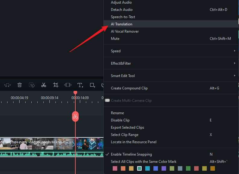
Task: Click the 00:00:04:19 ruler timestamp
Action: click(20, 98)
